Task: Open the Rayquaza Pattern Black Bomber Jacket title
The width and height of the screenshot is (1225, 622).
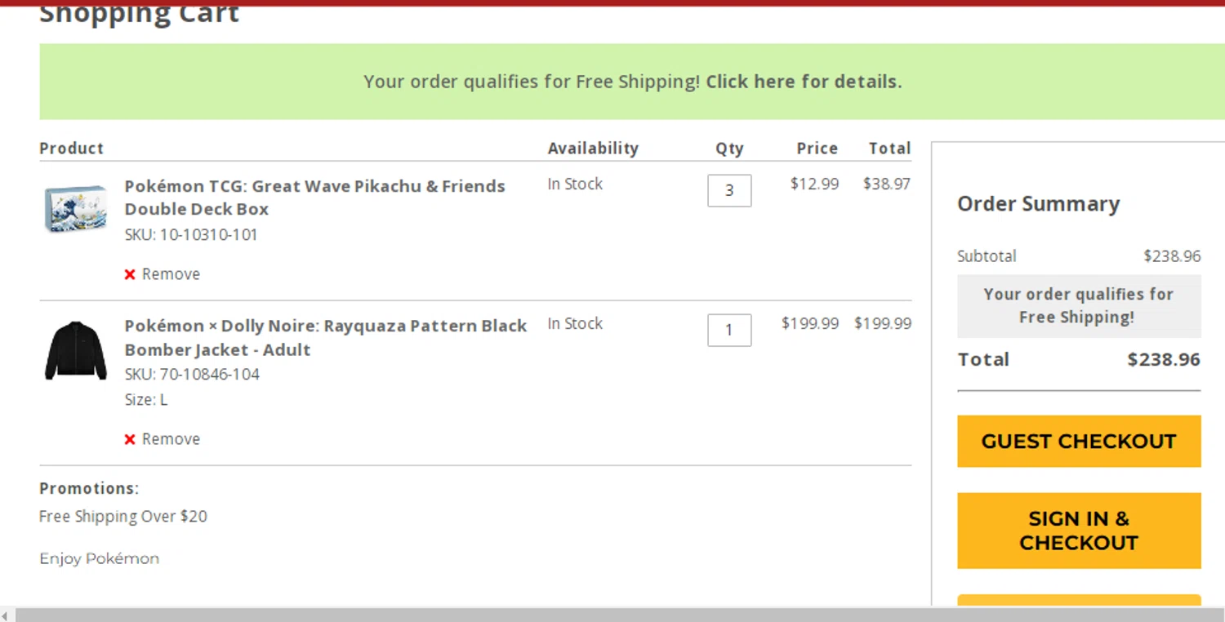Action: [x=325, y=337]
